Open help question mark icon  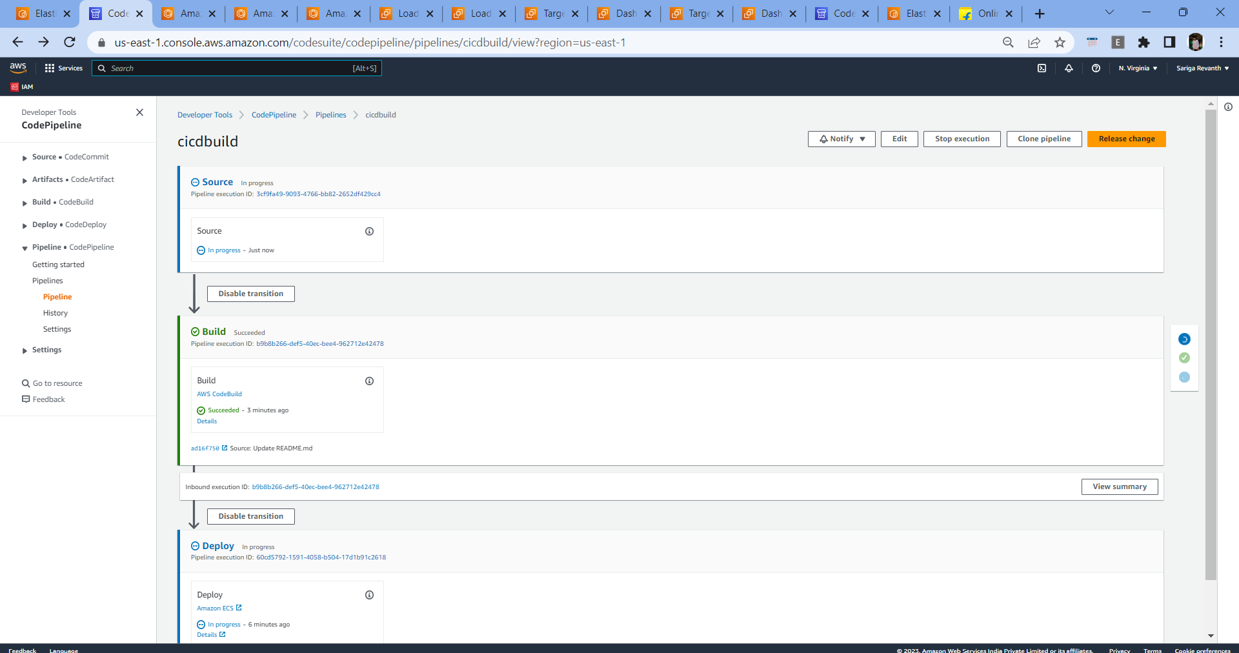[x=1096, y=68]
